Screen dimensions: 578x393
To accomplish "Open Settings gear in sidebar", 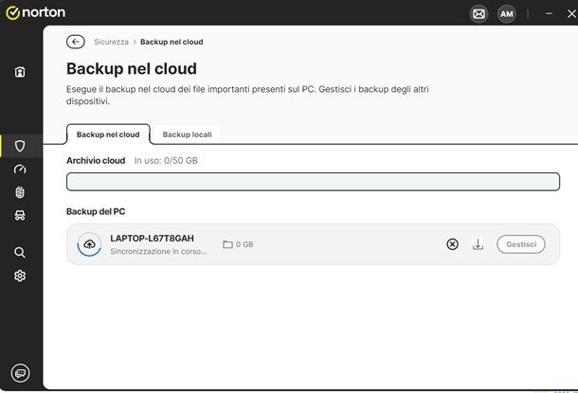I will click(x=20, y=276).
